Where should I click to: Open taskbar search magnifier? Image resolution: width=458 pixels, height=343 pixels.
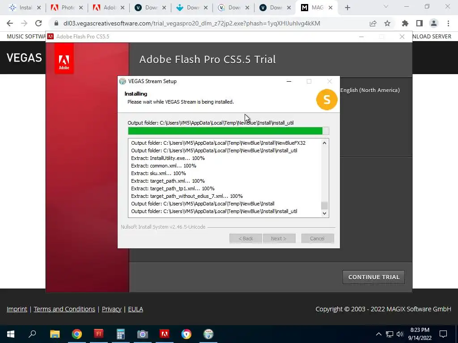click(32, 334)
